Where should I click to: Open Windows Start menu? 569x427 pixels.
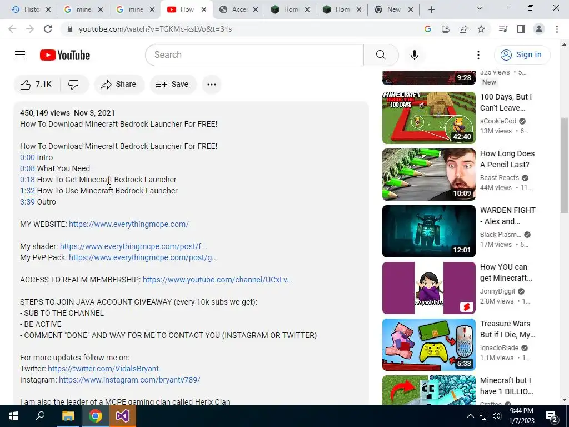click(13, 416)
